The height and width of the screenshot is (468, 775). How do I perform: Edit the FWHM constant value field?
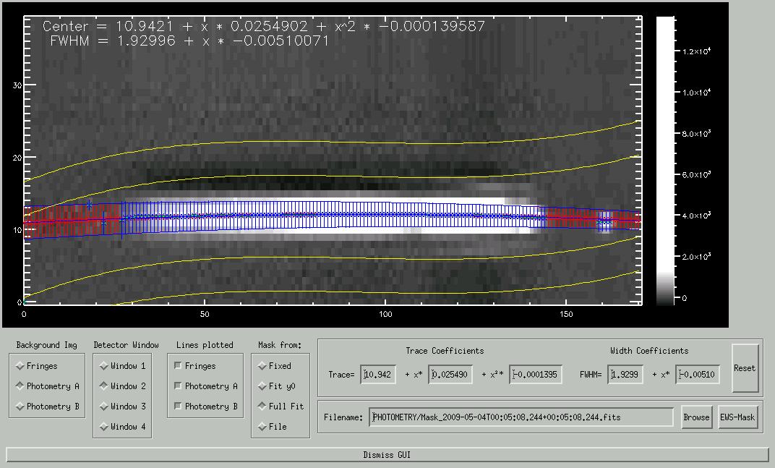[625, 375]
